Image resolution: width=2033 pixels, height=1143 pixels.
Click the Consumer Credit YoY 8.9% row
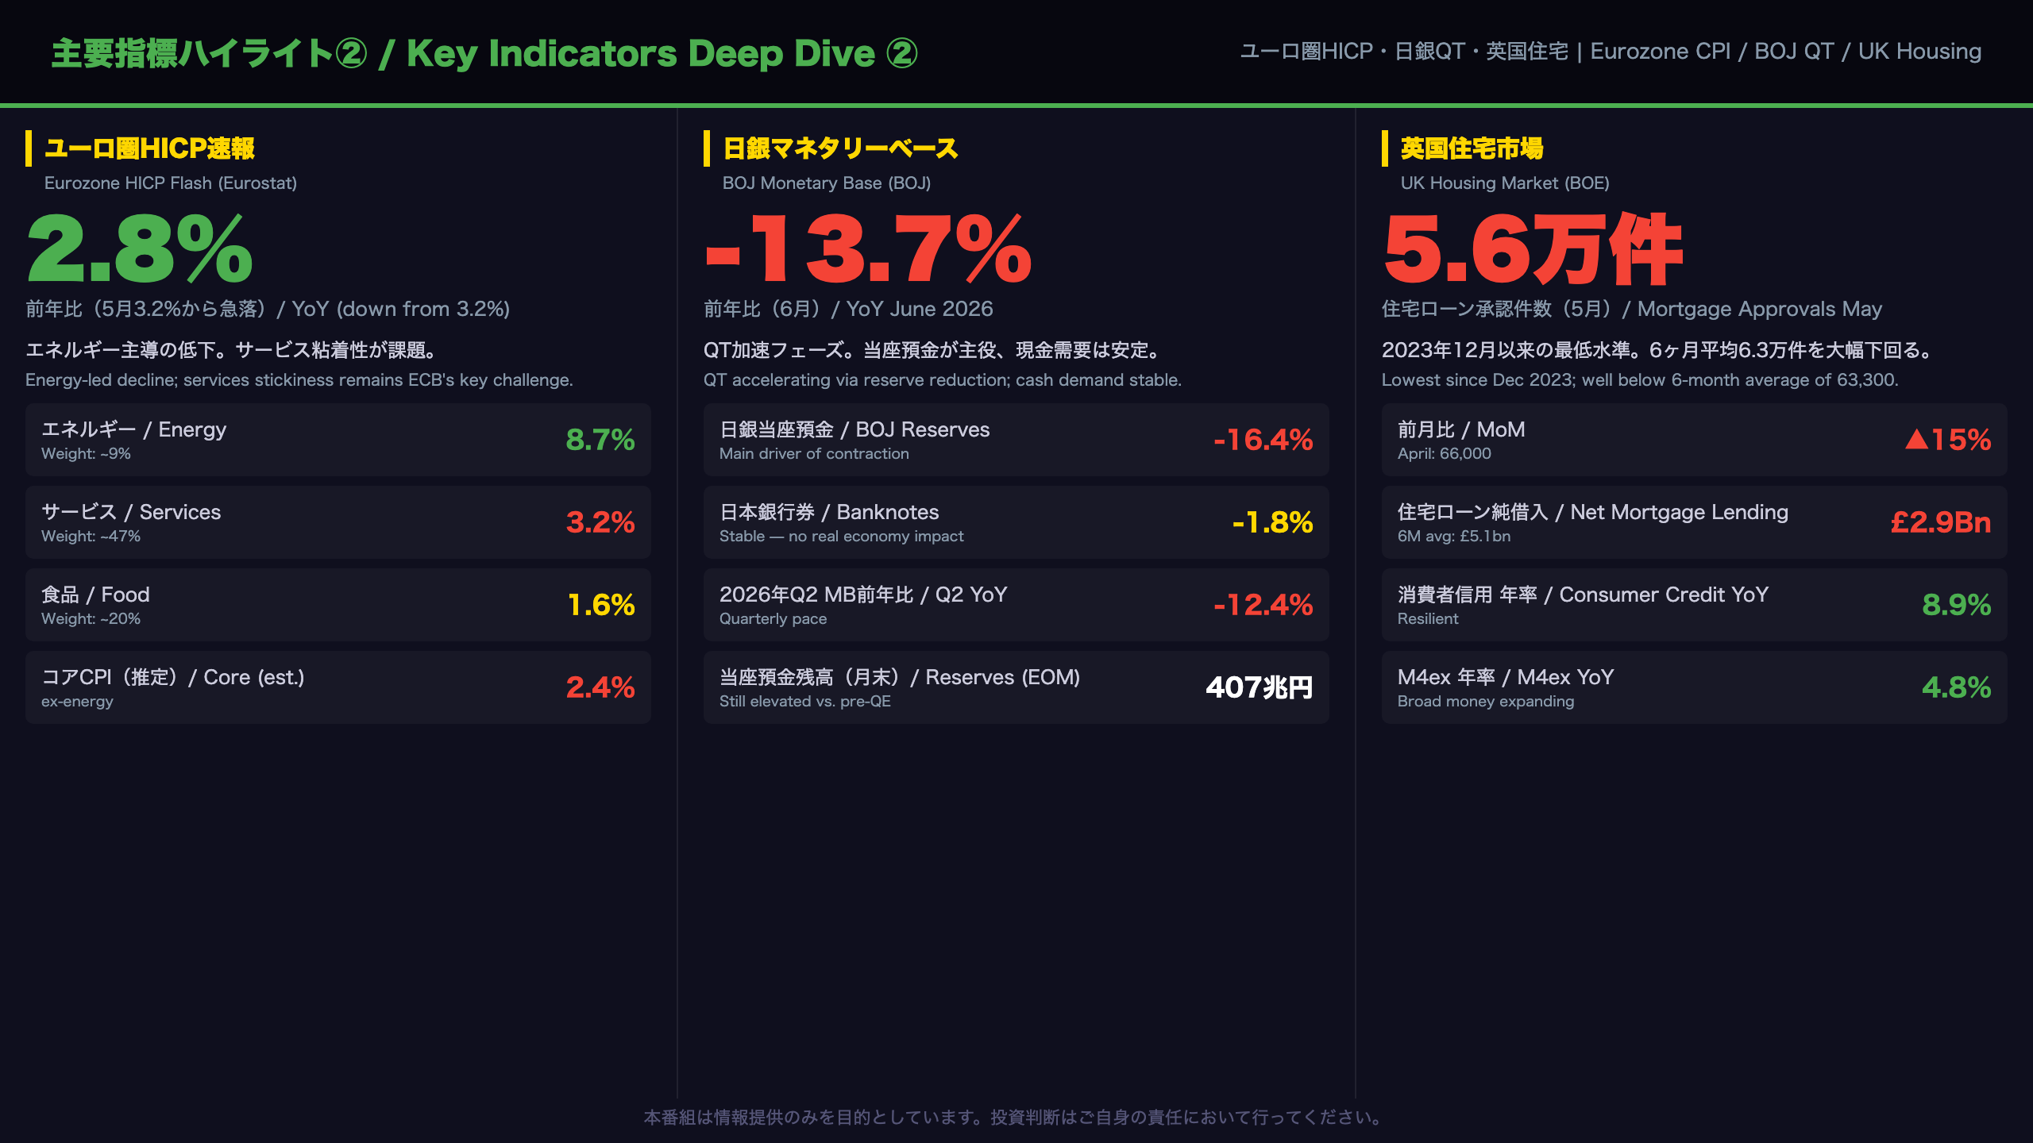coord(1695,605)
